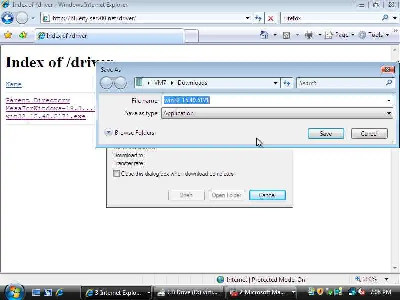
Task: Expand Browse Folders in Save As
Action: 129,132
